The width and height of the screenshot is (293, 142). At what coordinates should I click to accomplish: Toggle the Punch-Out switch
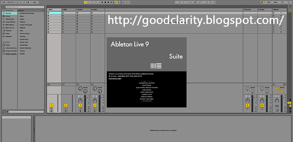tap(200, 2)
